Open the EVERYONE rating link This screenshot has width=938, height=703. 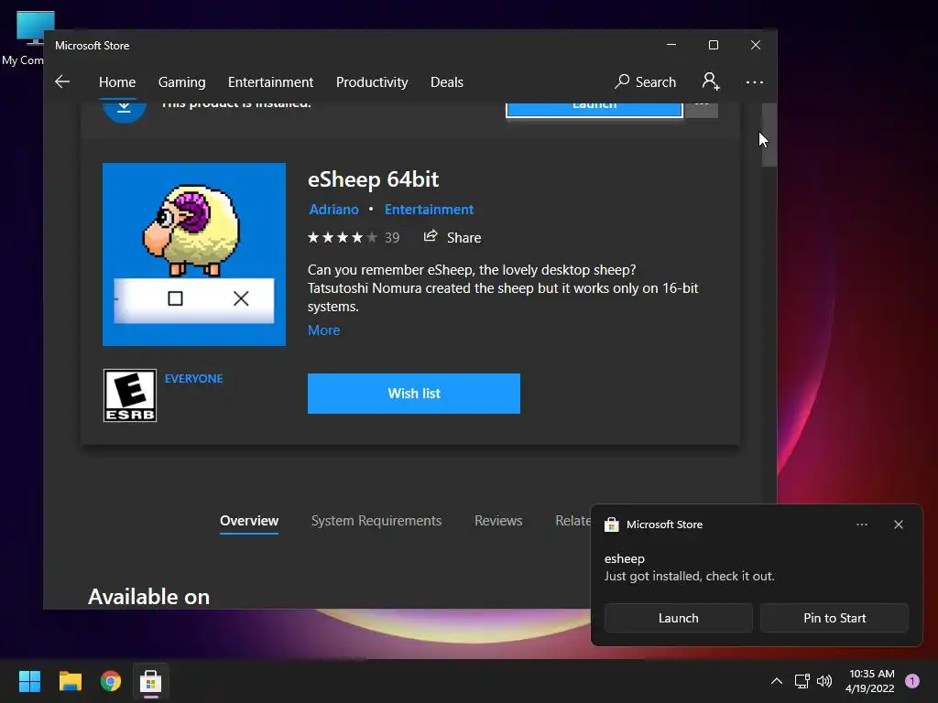194,378
